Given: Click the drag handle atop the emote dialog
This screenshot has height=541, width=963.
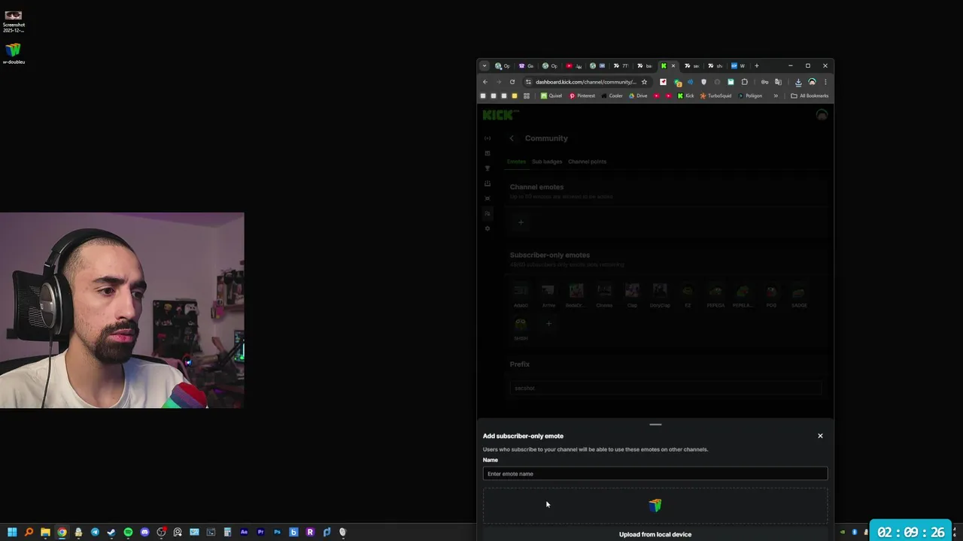Looking at the screenshot, I should coord(655,425).
